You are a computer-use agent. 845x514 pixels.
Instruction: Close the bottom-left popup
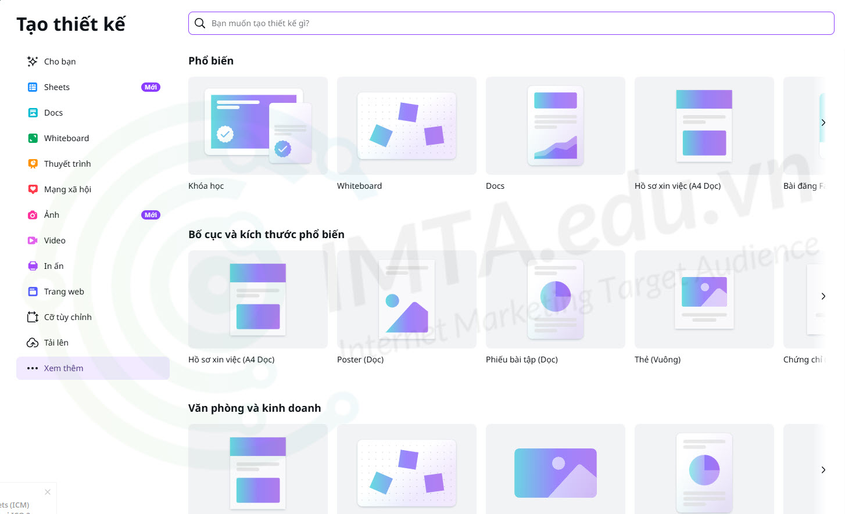[x=48, y=492]
